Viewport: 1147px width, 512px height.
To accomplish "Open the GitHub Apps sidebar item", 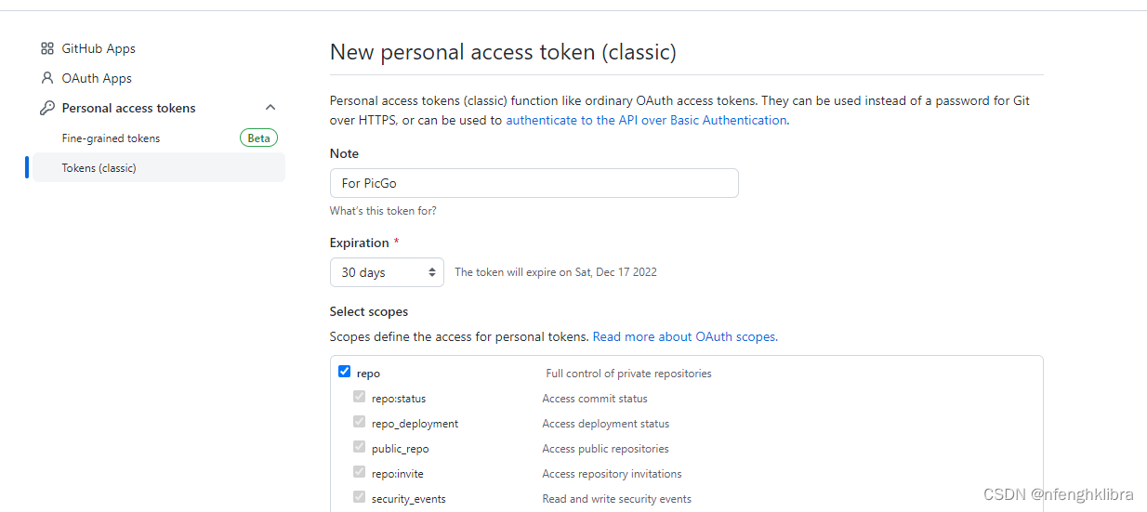I will coord(99,48).
